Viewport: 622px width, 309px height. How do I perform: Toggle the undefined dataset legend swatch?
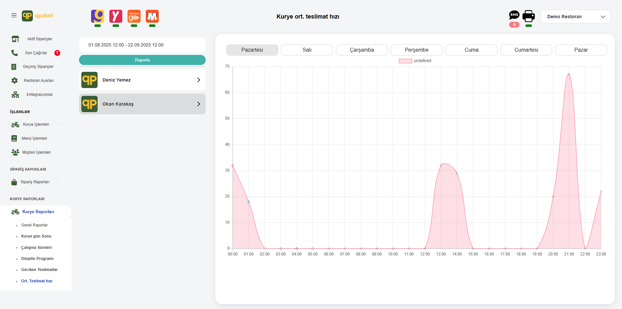click(x=405, y=61)
